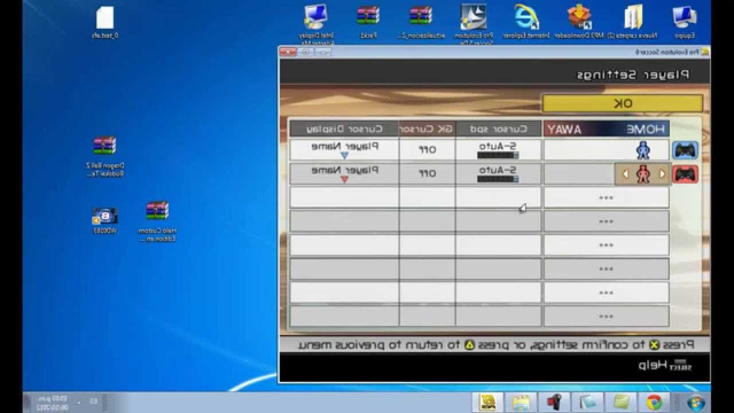Select the Halo Custom Edition archive icon
734x413 pixels.
(x=157, y=221)
